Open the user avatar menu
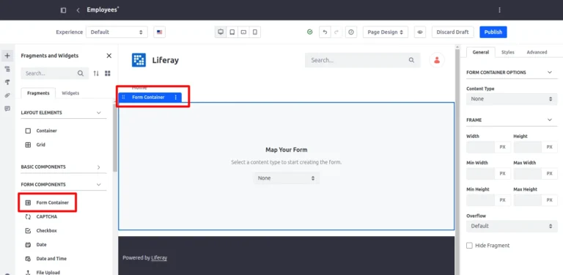Screen dimensions: 563x275 pos(437,60)
